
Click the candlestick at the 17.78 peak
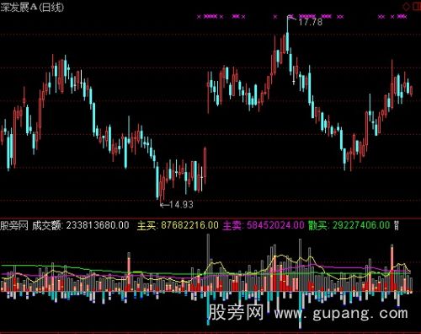pos(287,35)
